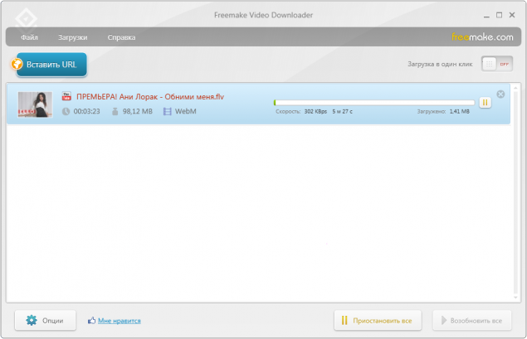Click the download progress bar
Viewport: 527px width, 339px height.
tap(374, 103)
